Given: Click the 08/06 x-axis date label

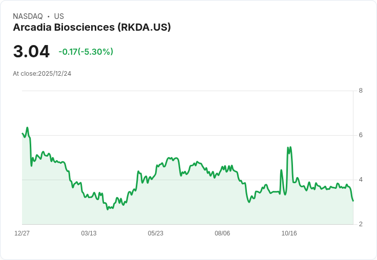Looking at the screenshot, I should 222,233.
